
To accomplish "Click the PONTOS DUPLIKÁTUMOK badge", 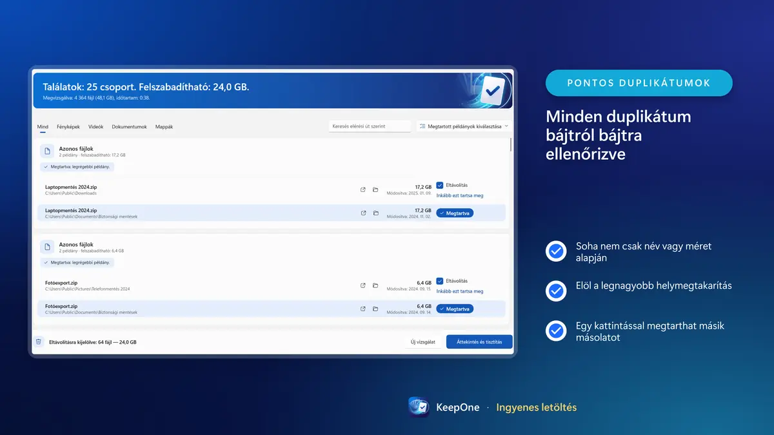I will pos(639,83).
